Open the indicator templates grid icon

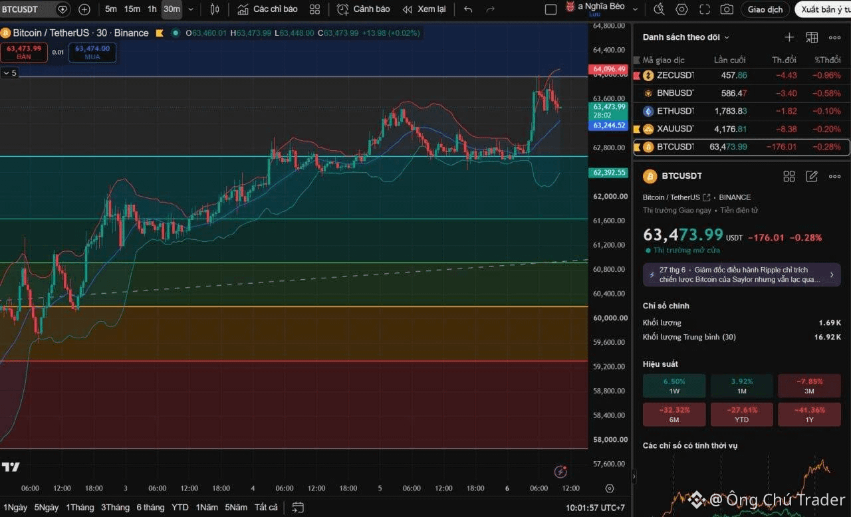[314, 9]
